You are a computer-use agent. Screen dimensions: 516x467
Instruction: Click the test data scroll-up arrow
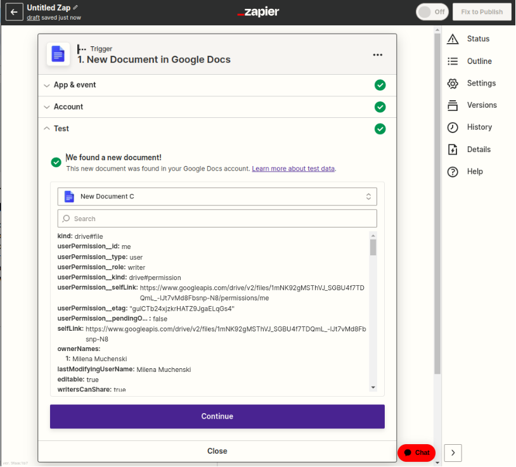coord(373,236)
